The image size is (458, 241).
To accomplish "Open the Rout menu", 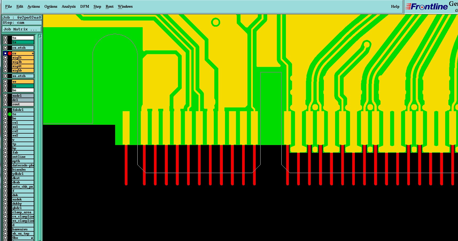I will point(110,6).
